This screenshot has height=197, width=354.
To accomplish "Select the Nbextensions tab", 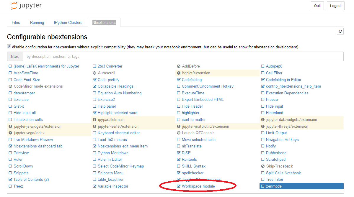I will pyautogui.click(x=104, y=22).
